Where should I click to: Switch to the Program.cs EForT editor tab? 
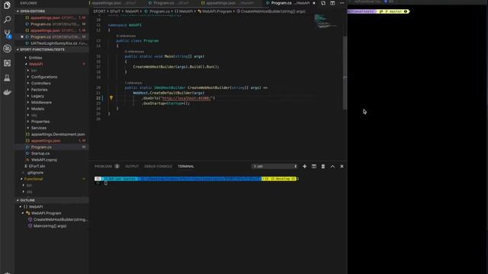tap(168, 3)
